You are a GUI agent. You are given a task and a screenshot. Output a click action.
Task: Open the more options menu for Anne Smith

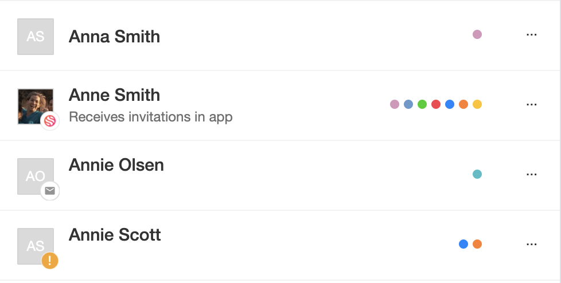click(531, 104)
